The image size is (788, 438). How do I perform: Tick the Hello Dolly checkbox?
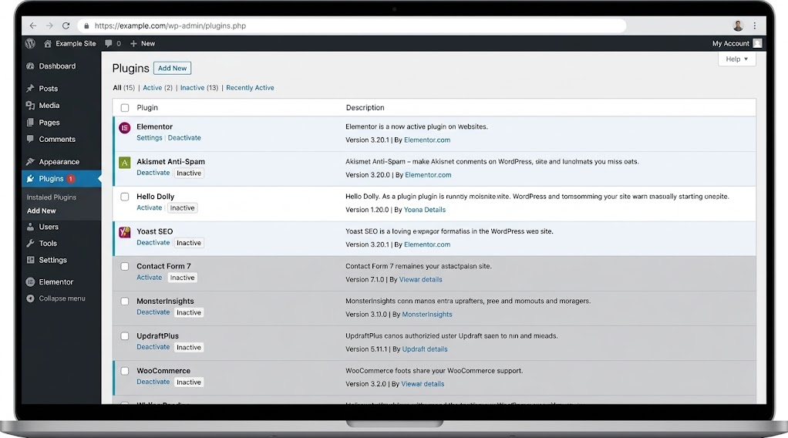(x=125, y=197)
